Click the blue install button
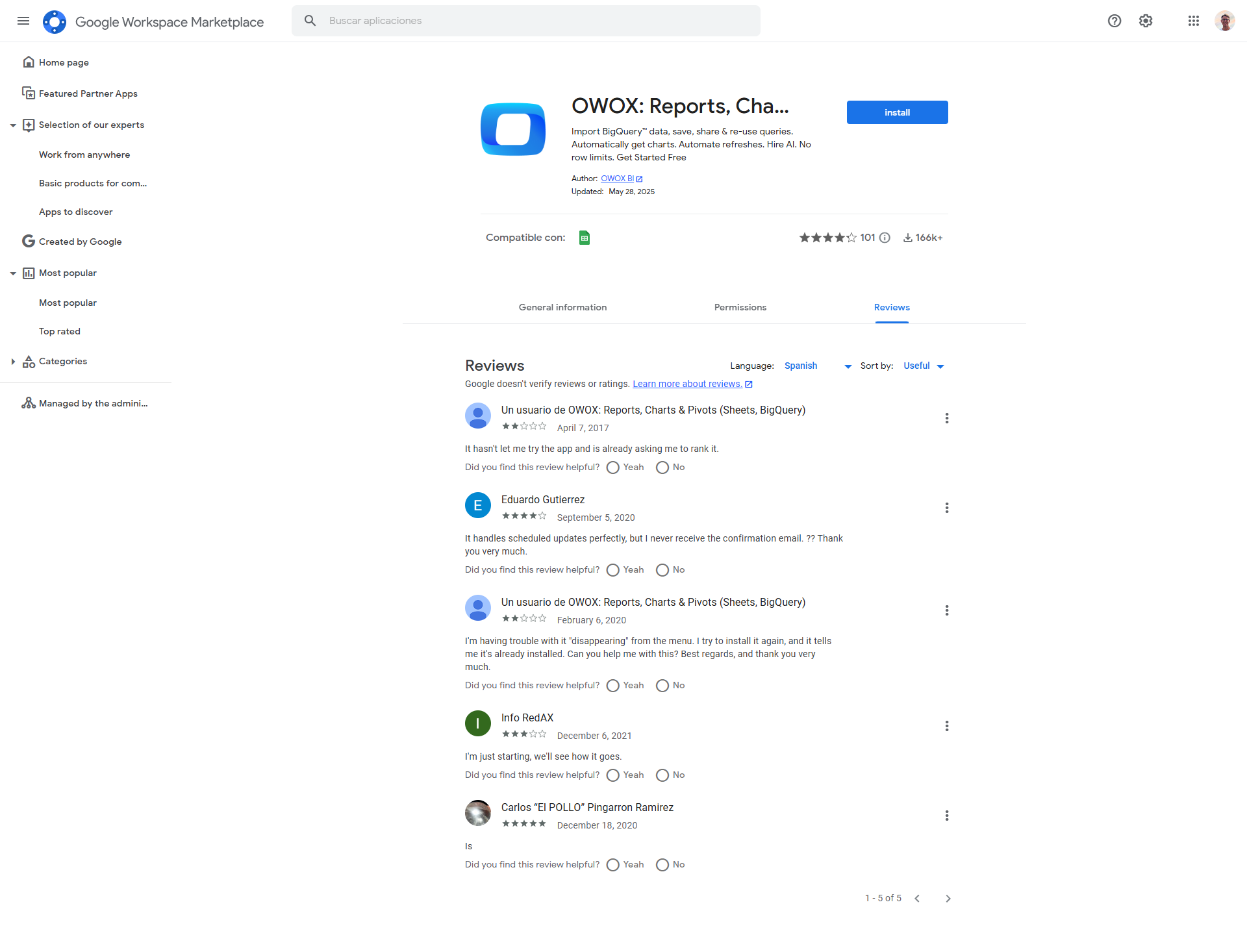 tap(897, 112)
